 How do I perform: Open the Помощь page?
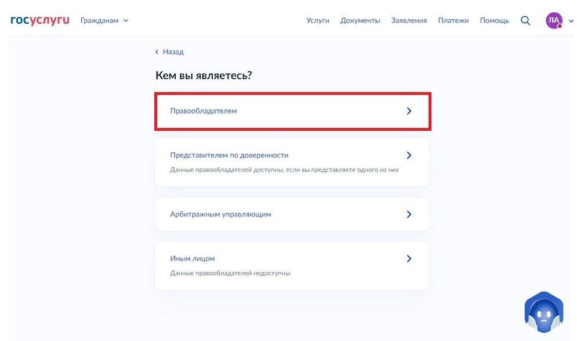tap(493, 20)
